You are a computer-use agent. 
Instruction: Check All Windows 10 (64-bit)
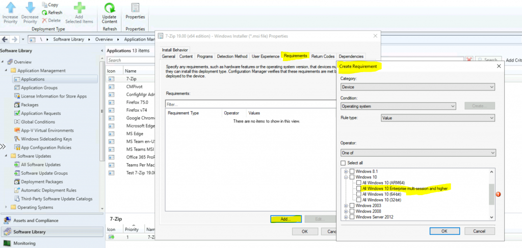[x=358, y=194]
